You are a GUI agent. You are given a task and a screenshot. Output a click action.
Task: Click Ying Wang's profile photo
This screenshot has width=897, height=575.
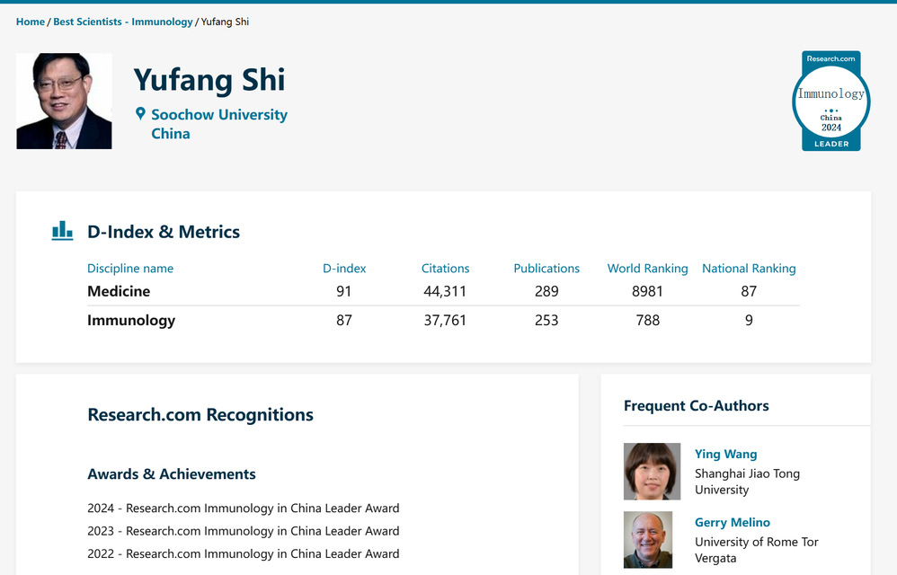click(652, 471)
